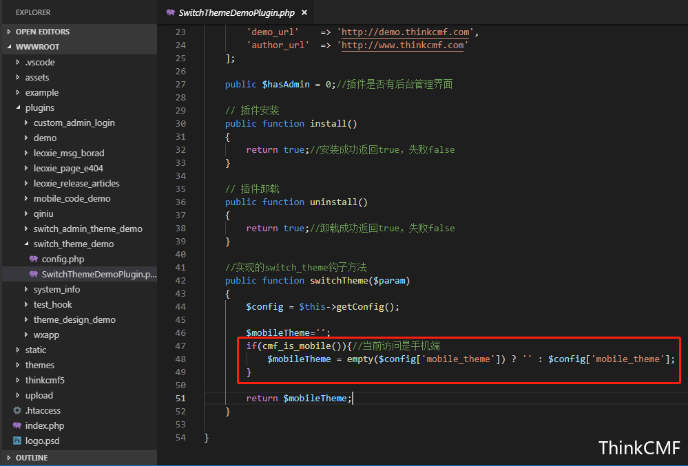Click line number 51 in the gutter
The image size is (688, 466).
tap(180, 398)
